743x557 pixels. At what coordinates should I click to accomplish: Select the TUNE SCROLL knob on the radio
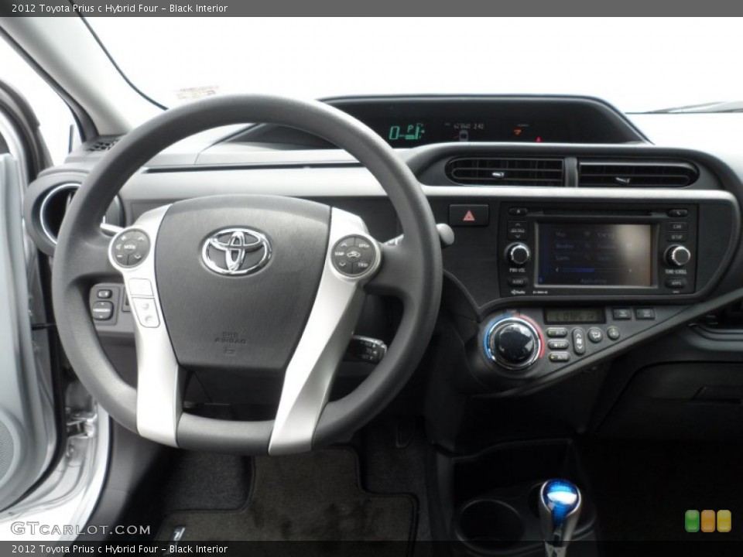pos(678,255)
